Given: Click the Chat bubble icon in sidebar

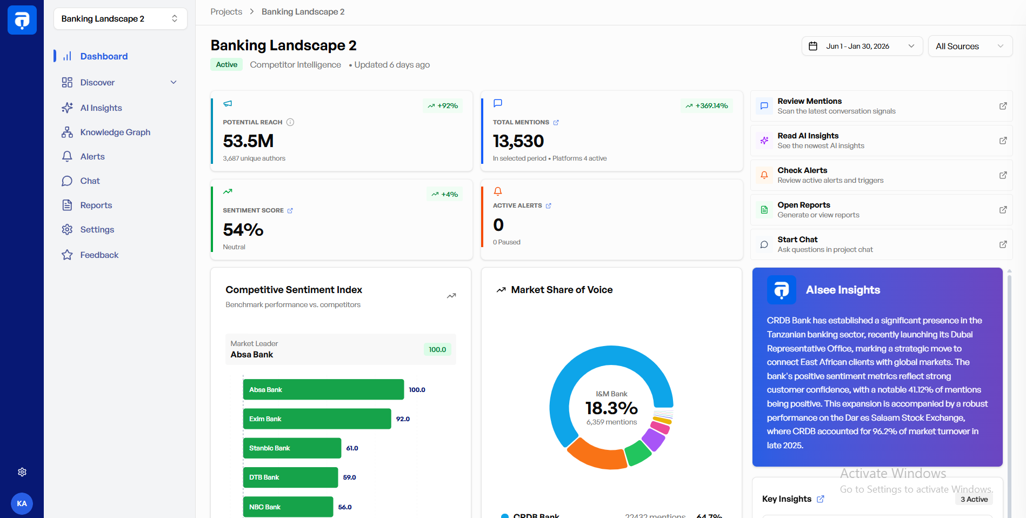Looking at the screenshot, I should [x=67, y=181].
